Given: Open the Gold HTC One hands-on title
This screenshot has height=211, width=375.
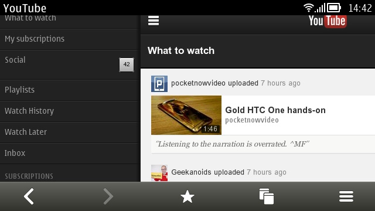Looking at the screenshot, I should pyautogui.click(x=275, y=110).
